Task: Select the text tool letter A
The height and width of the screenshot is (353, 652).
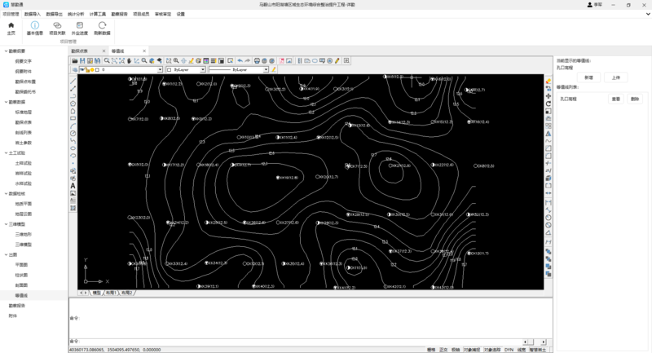Action: [73, 186]
